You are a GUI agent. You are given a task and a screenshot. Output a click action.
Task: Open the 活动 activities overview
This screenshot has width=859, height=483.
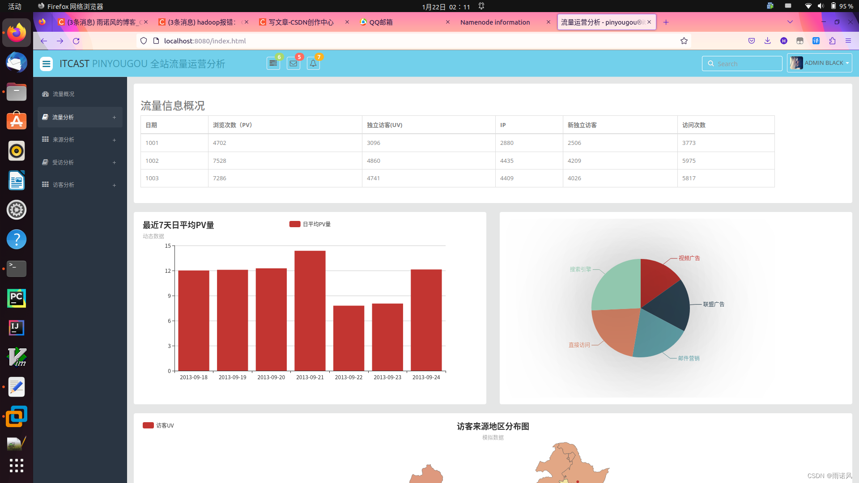click(15, 6)
